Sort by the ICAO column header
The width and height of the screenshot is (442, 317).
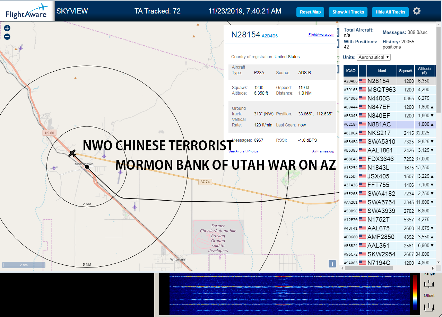[x=351, y=71]
